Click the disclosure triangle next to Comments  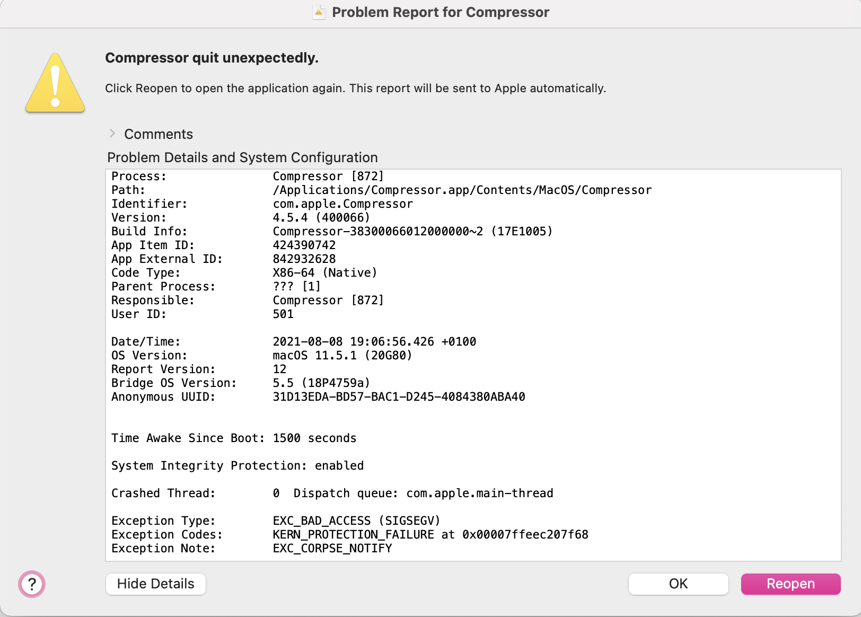coord(113,134)
